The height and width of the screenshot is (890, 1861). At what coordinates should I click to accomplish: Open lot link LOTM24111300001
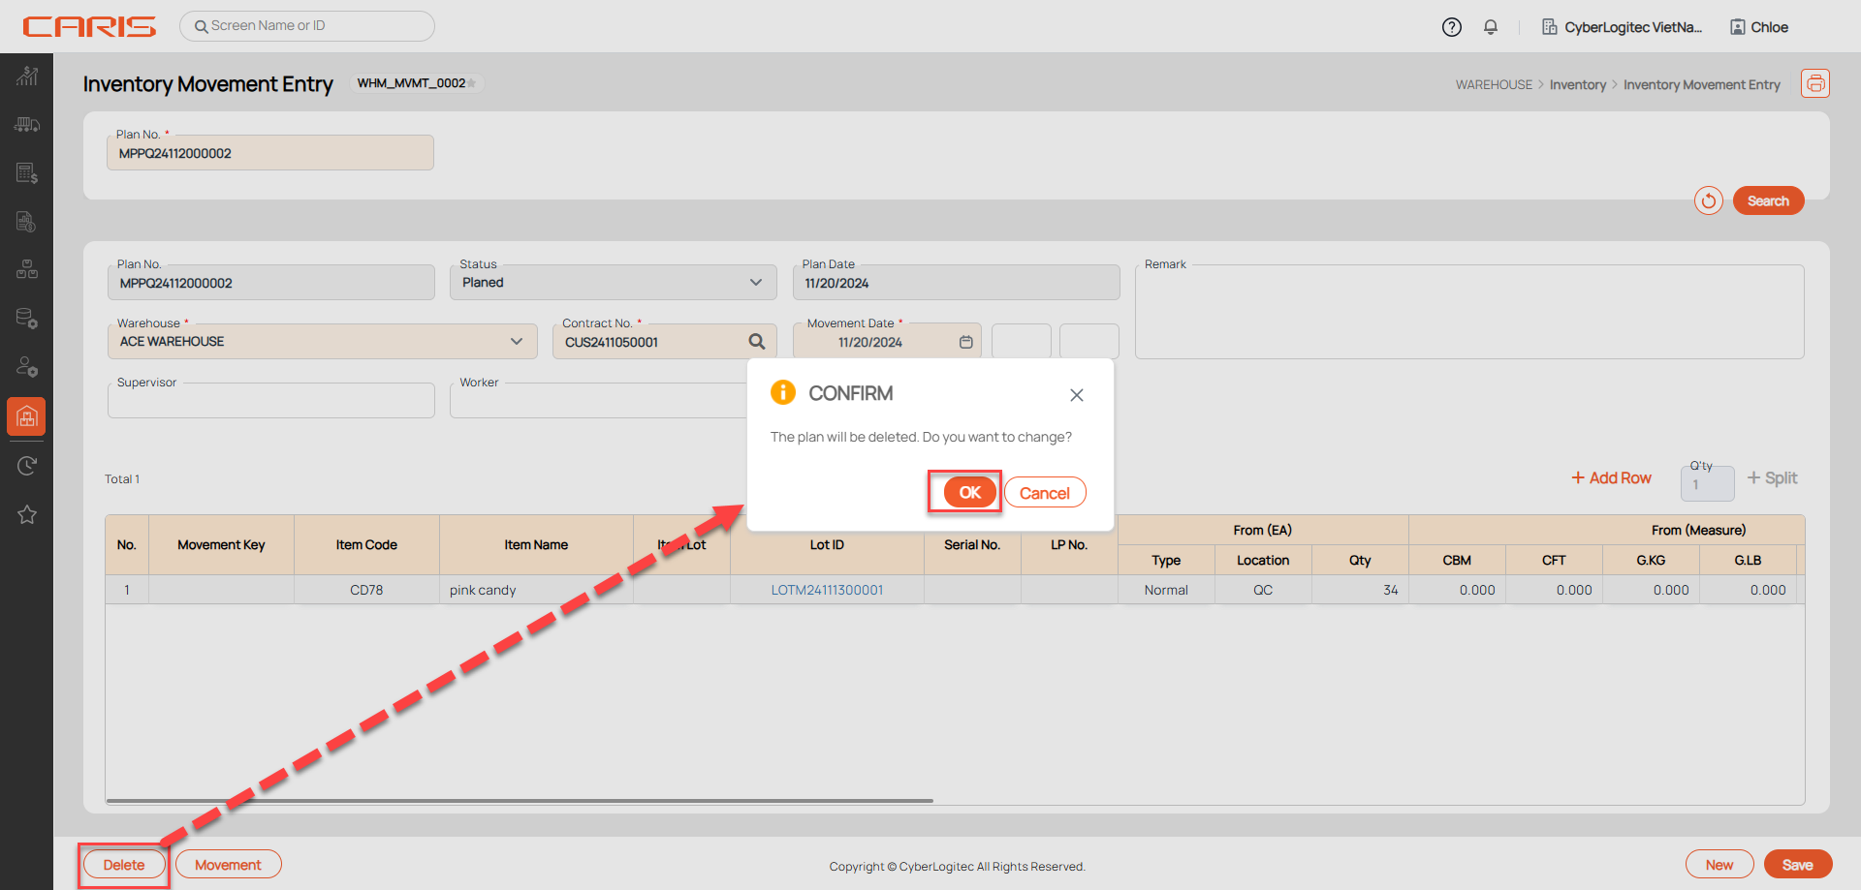pos(827,590)
